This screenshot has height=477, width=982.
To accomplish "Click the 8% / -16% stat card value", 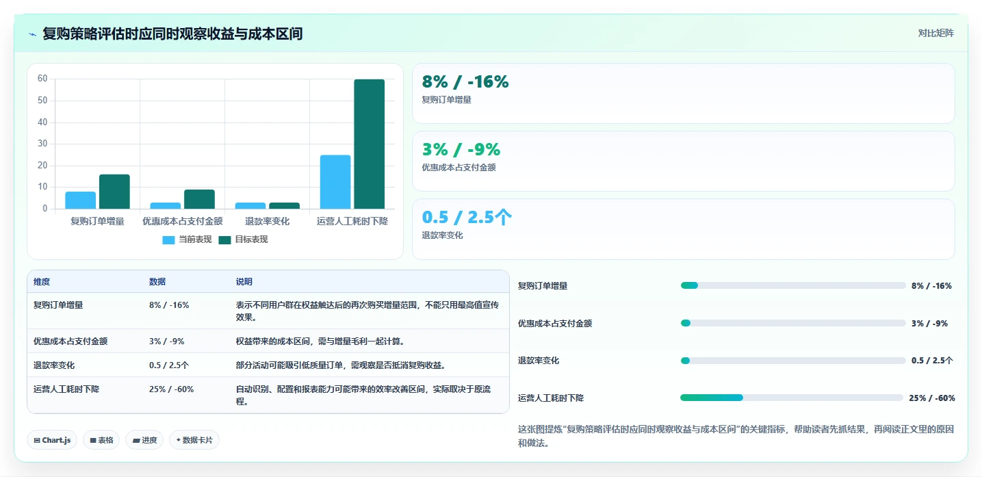I will click(465, 81).
